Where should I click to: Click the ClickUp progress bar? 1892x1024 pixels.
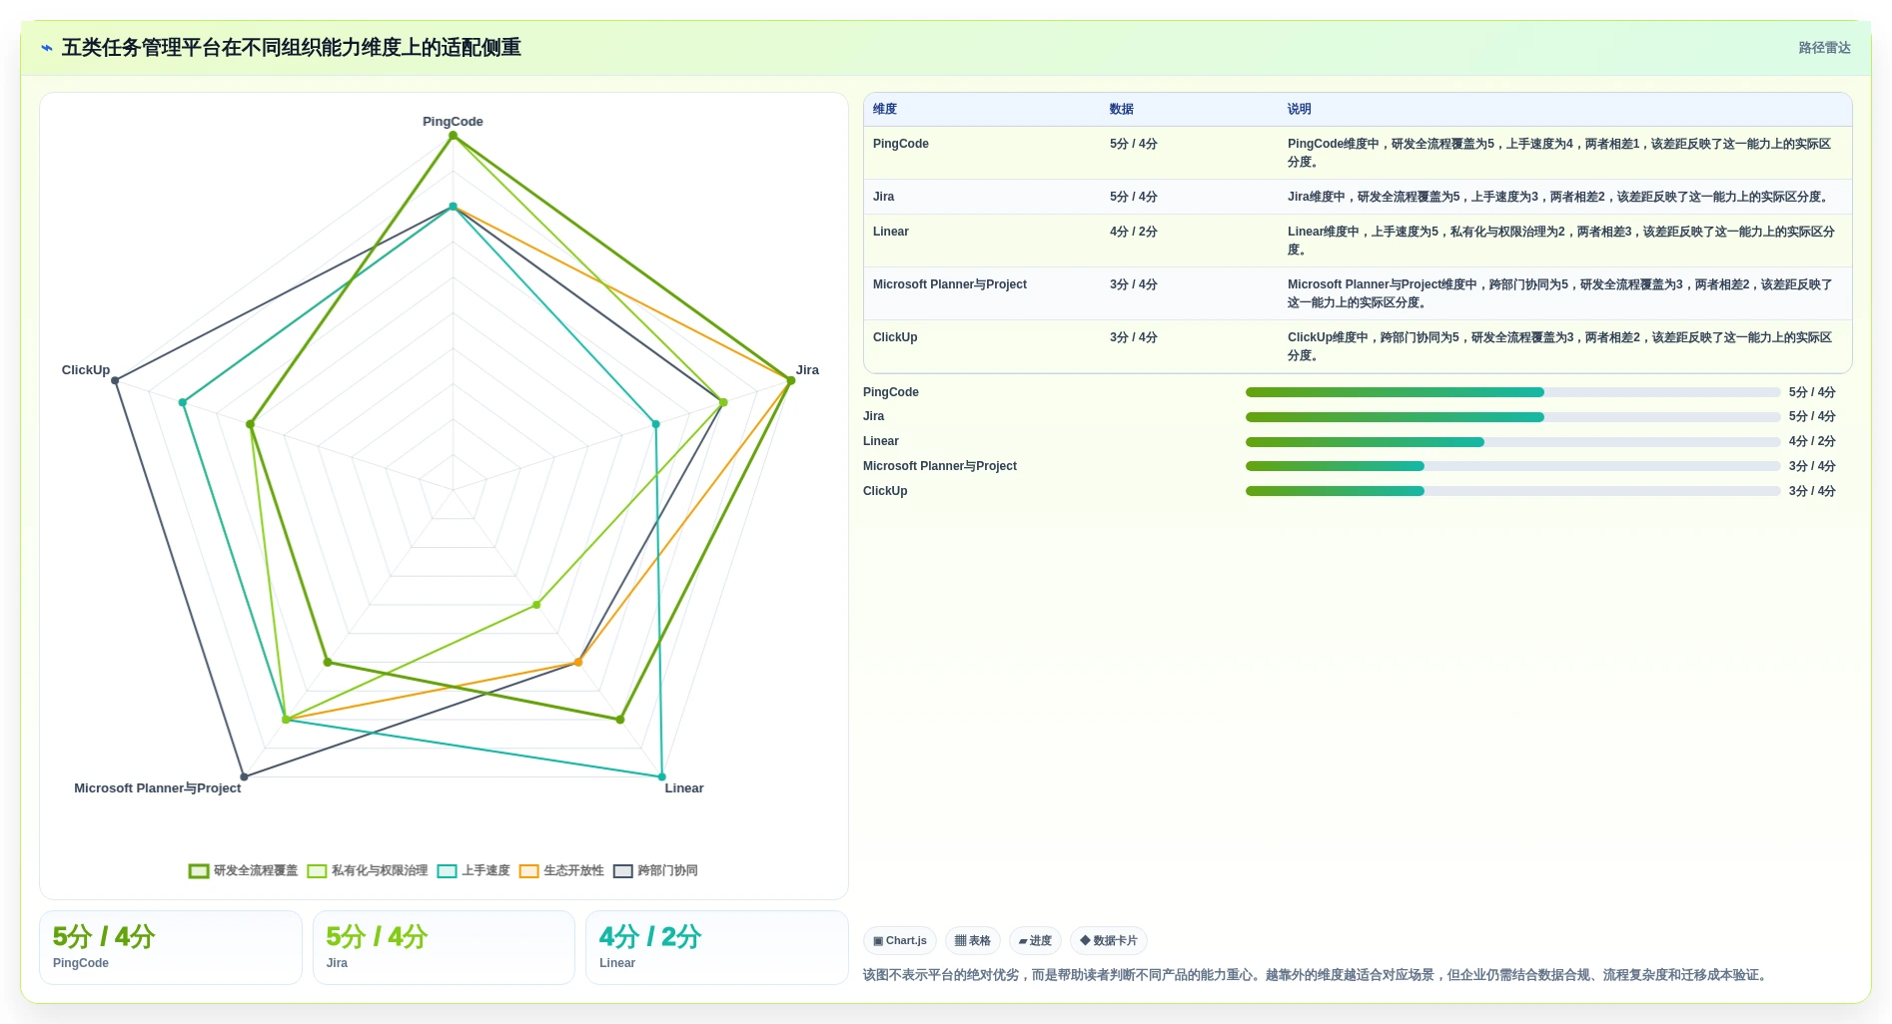pyautogui.click(x=1512, y=491)
